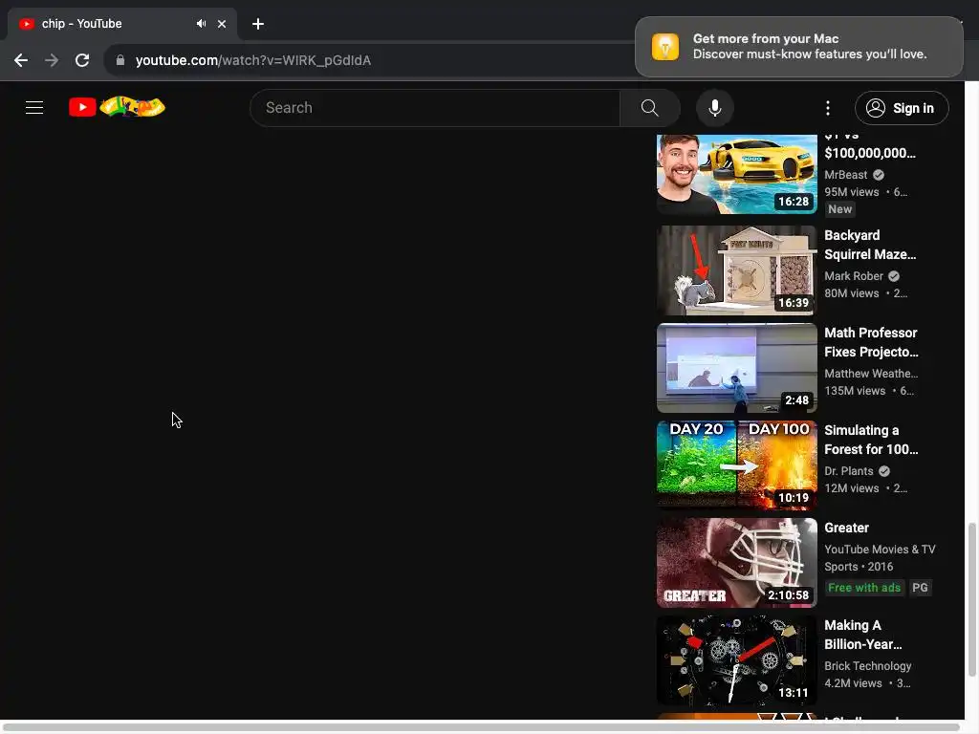Screen dimensions: 979x734
Task: Click 95M views text
Action: [852, 191]
